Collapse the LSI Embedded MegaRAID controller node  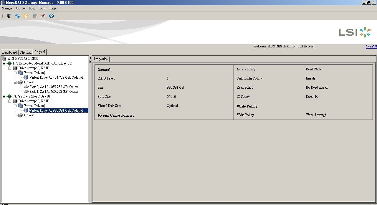coord(4,63)
